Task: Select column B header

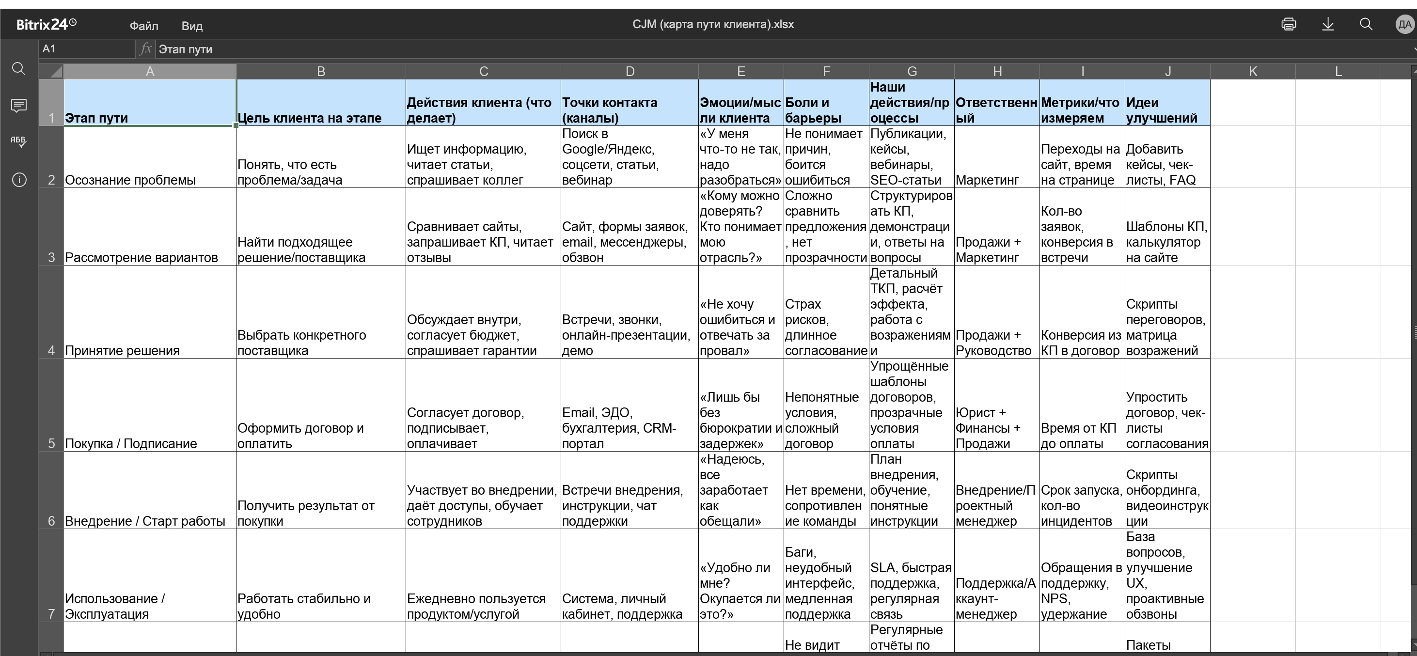Action: click(321, 72)
